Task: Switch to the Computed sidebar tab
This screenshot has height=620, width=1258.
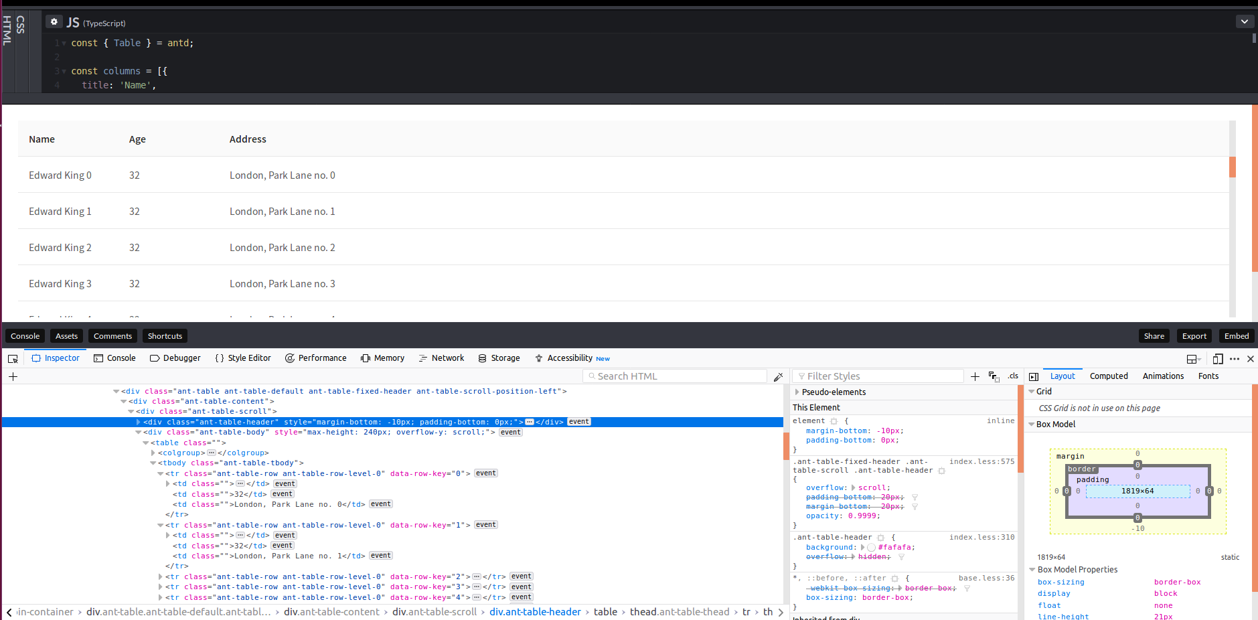Action: click(x=1109, y=376)
